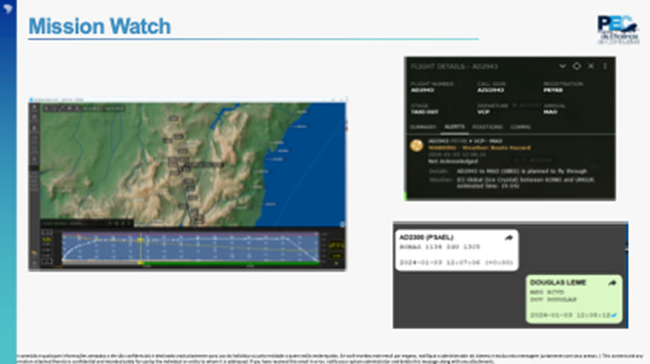Click the locate-flight diamond icon
The height and width of the screenshot is (364, 650).
point(577,66)
